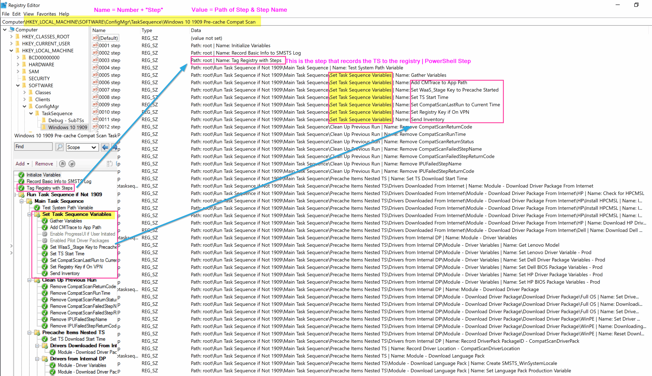Click green check next to Gather Variables
This screenshot has width=652, height=376.
[45, 221]
